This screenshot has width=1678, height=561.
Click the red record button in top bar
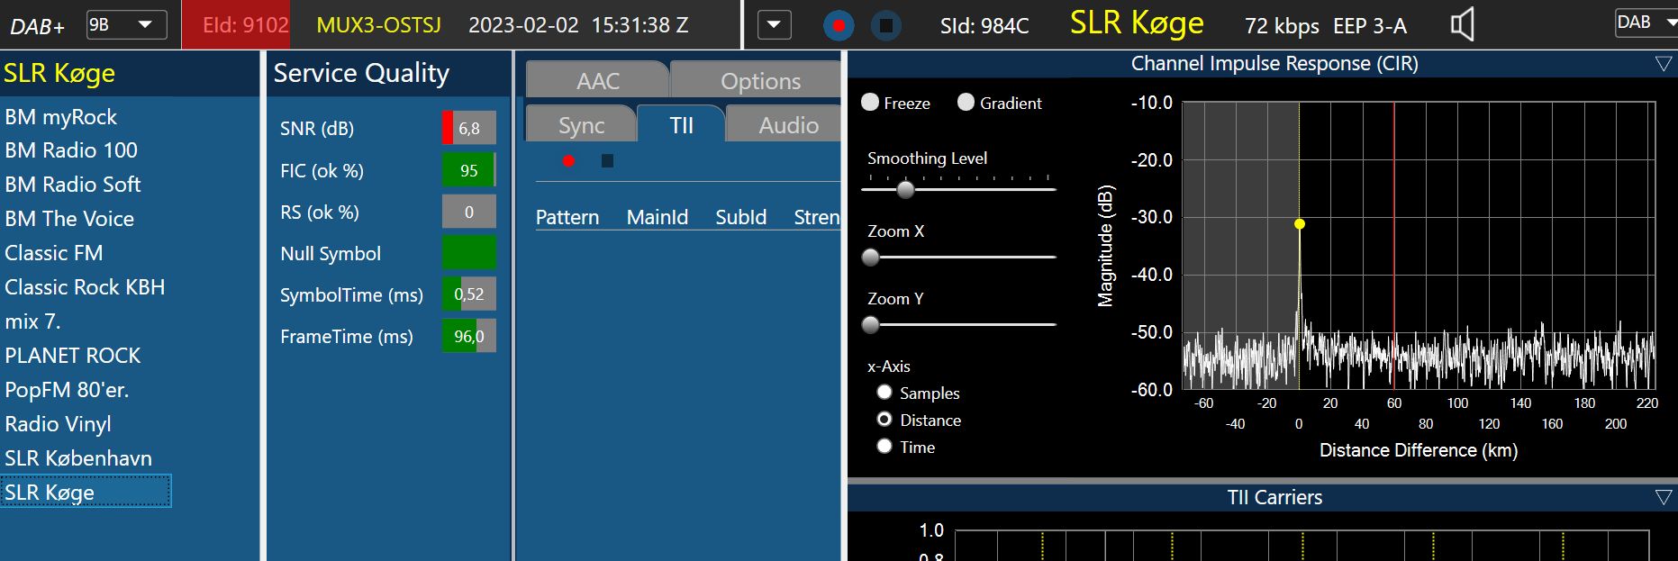coord(839,25)
